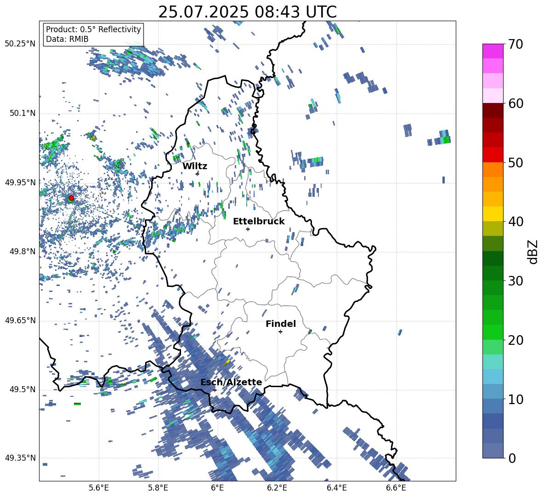Click the 49.5°N latitude label
The image size is (544, 497).
tap(23, 389)
